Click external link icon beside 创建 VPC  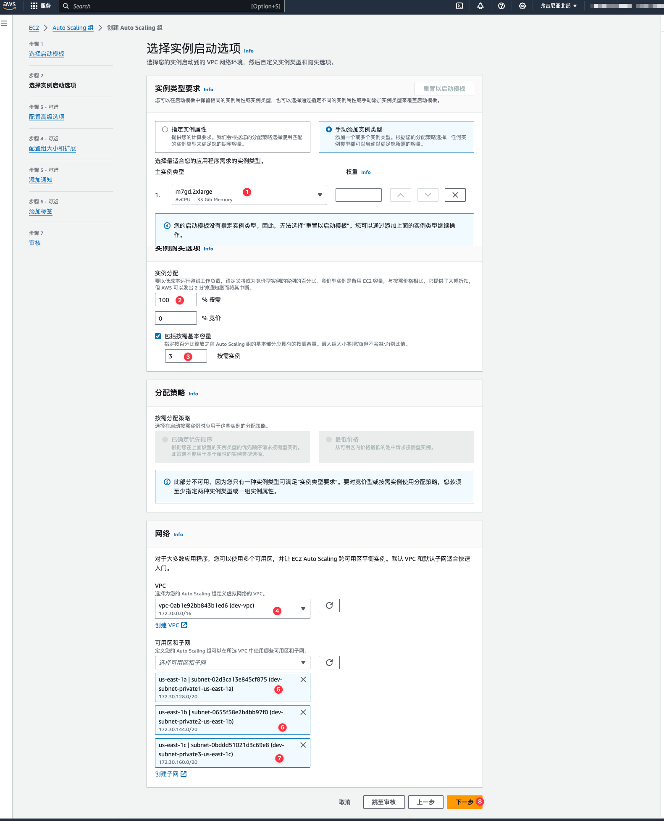(x=184, y=625)
